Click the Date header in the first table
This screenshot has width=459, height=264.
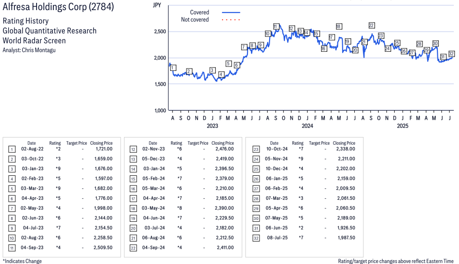32,143
